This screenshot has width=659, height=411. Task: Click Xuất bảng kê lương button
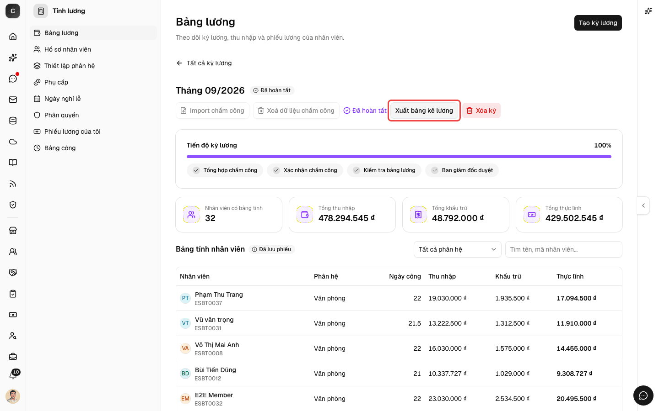click(424, 111)
